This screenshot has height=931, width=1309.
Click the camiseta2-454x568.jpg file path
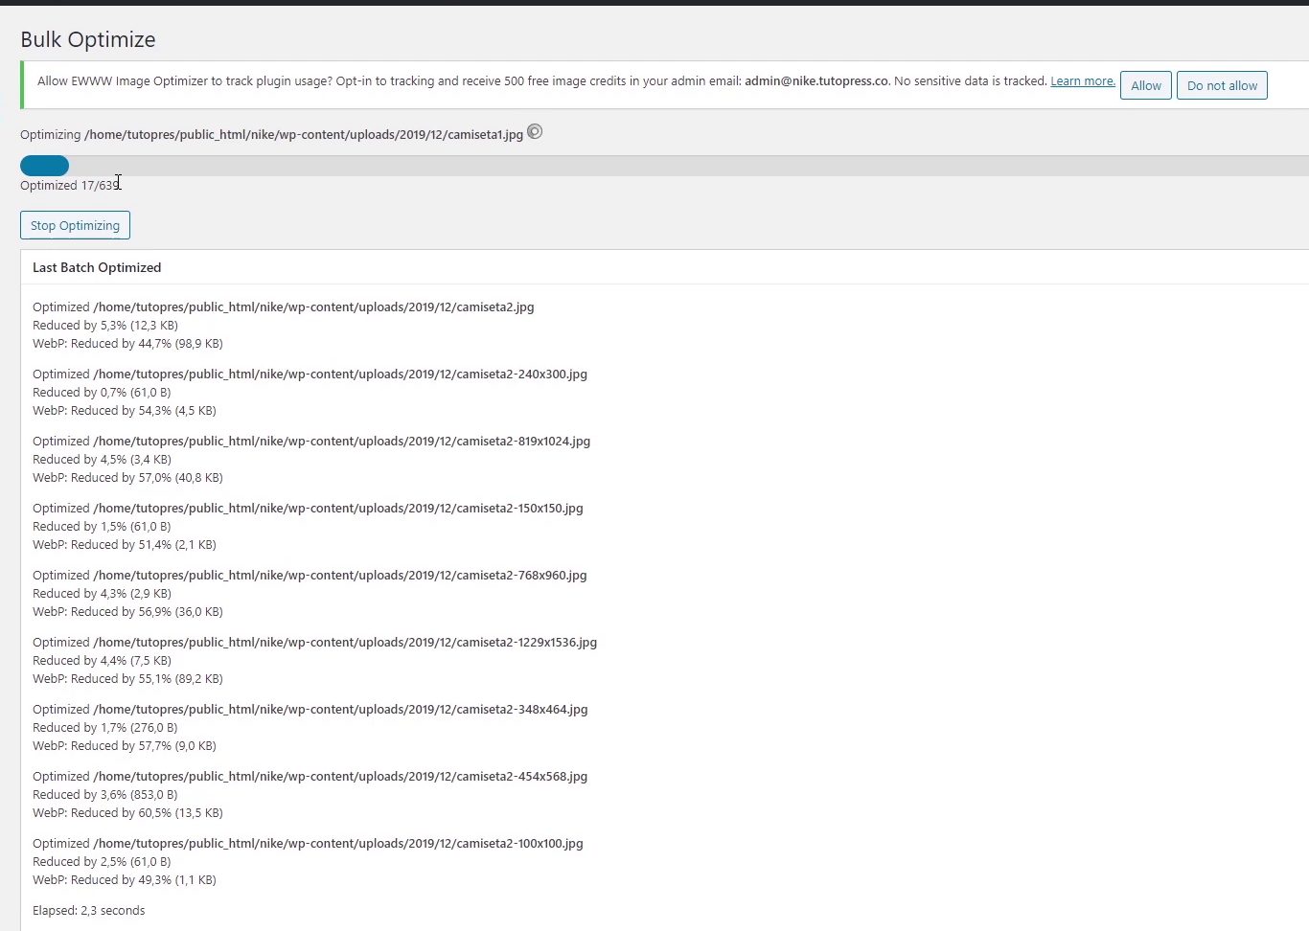340,777
